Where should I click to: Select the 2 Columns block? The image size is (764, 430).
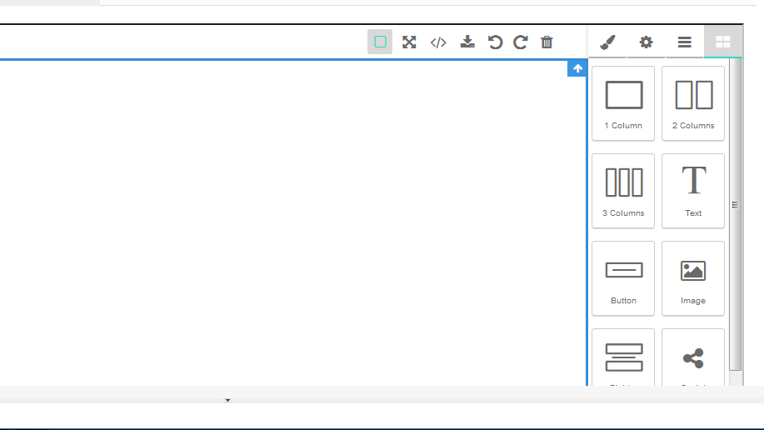693,103
